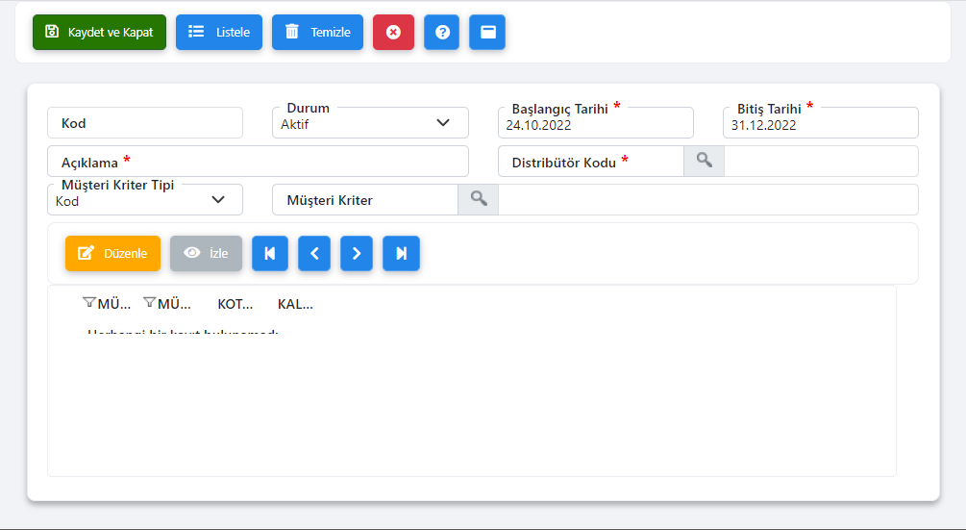
Task: Jump to the last record
Action: click(x=401, y=253)
